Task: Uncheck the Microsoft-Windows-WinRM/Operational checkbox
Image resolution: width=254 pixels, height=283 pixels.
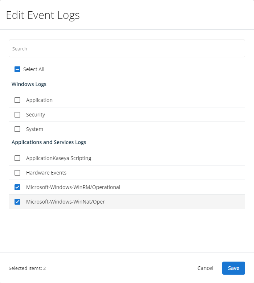Action: (17, 187)
